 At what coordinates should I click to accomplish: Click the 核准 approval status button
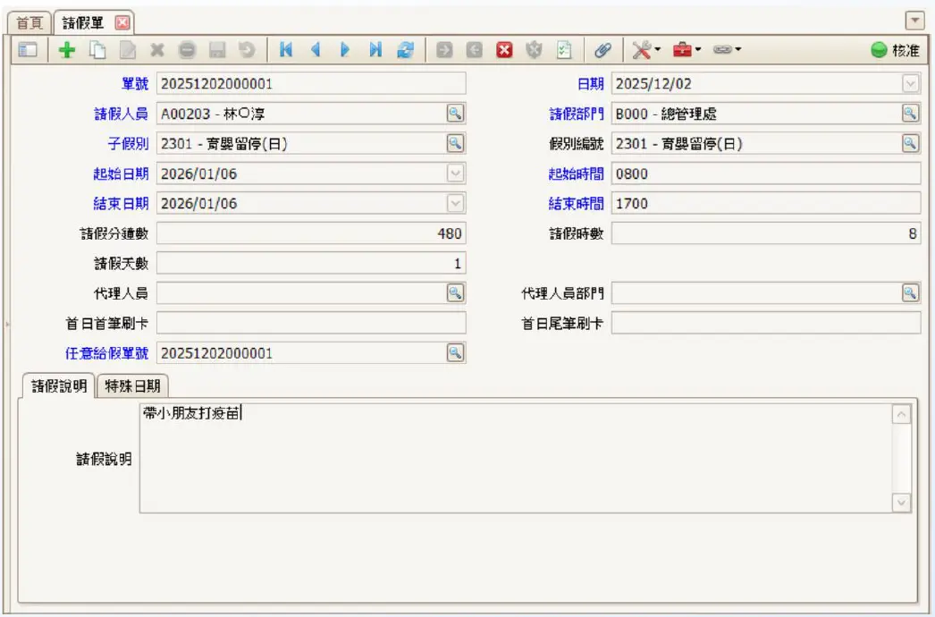pos(896,51)
